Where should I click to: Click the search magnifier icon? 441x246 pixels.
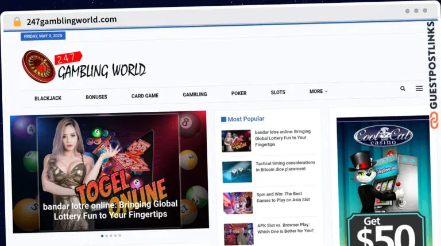coord(403,89)
